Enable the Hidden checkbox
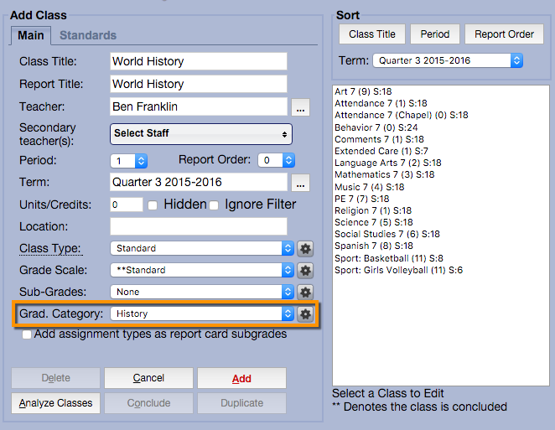 coord(153,205)
